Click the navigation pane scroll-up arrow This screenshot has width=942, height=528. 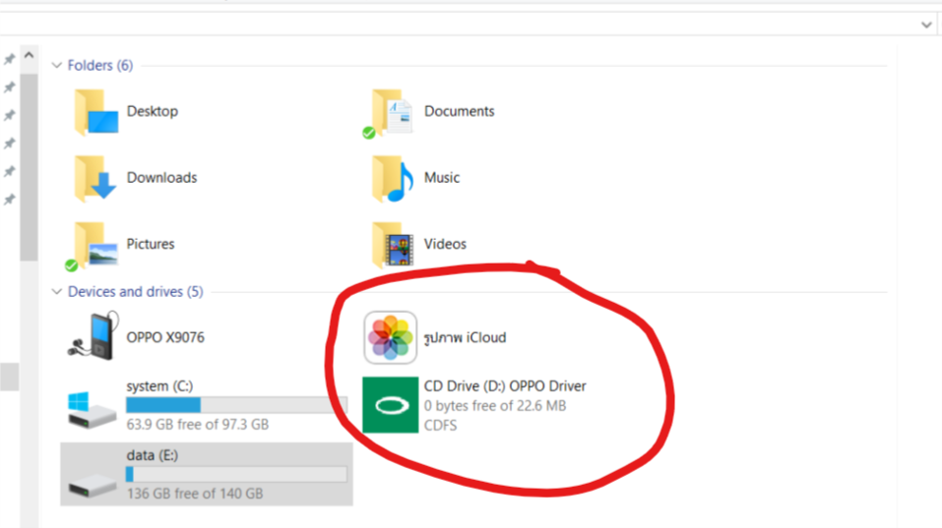29,55
